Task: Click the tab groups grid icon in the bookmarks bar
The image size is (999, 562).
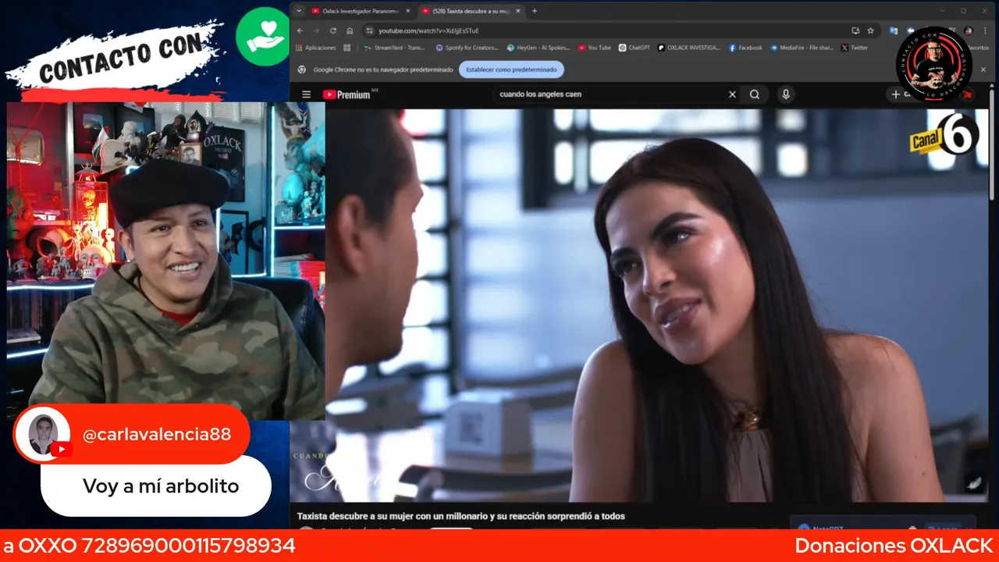Action: [347, 48]
